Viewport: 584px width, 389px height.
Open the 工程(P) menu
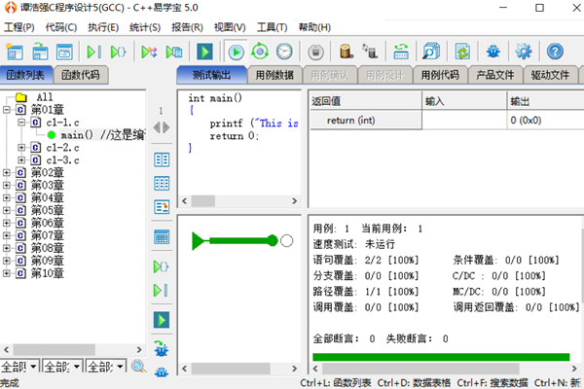coord(19,27)
